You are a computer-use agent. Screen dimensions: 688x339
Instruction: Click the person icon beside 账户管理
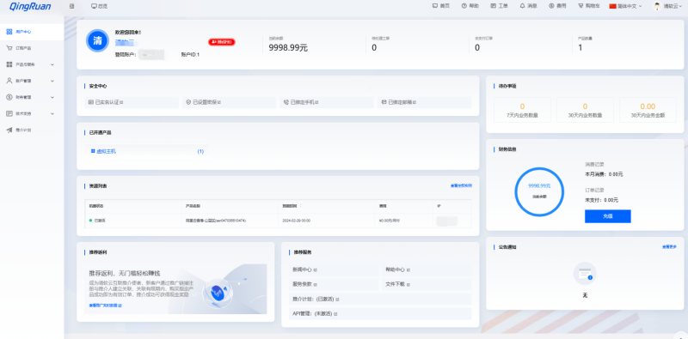(x=9, y=81)
